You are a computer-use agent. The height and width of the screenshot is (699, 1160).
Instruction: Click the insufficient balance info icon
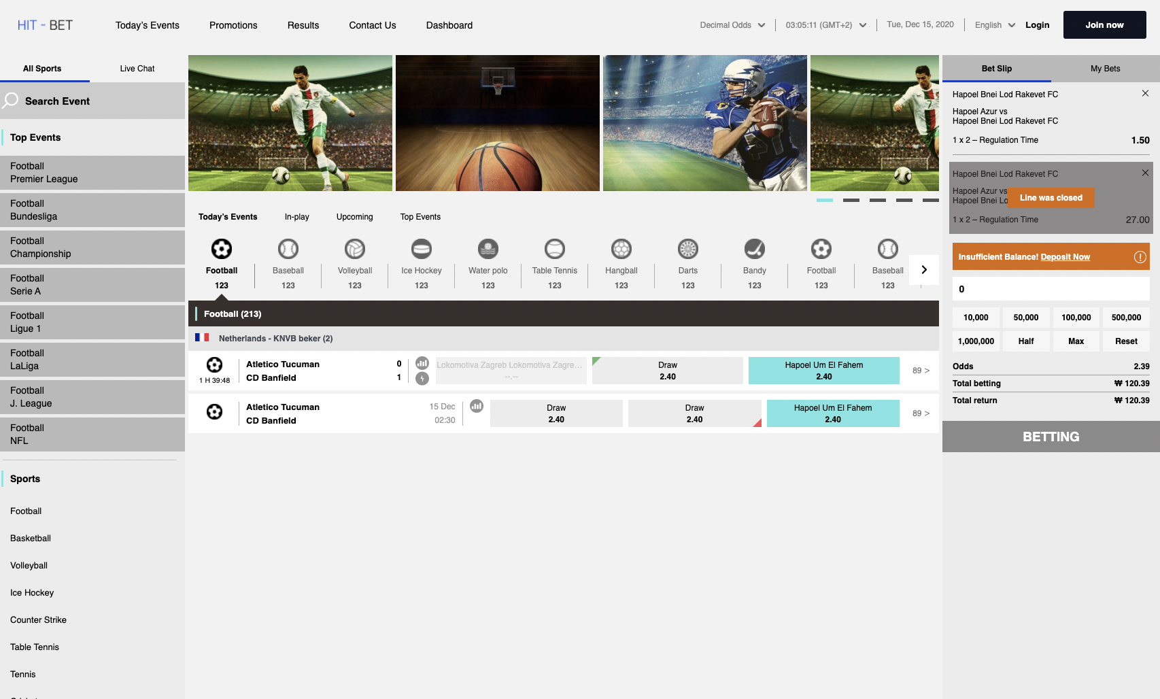(x=1140, y=257)
